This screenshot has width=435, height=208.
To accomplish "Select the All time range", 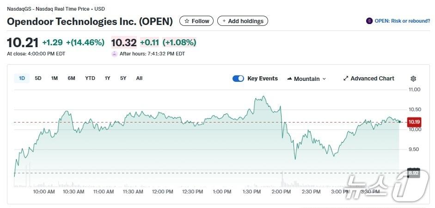I will tap(139, 78).
